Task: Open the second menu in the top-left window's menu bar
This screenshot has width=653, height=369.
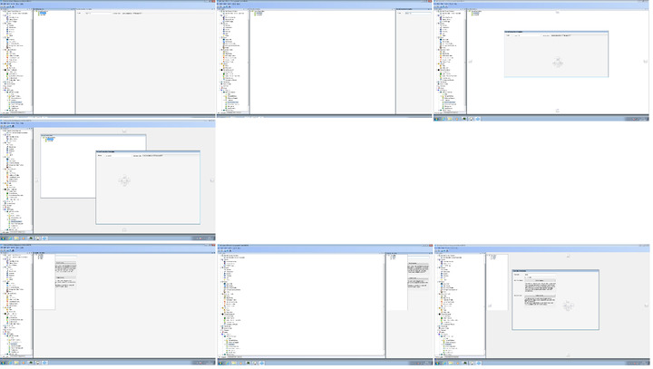Action: click(8, 5)
